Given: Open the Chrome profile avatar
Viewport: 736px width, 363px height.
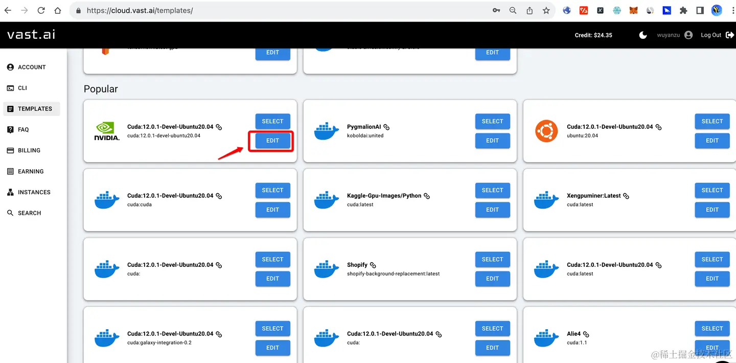Looking at the screenshot, I should [x=717, y=10].
